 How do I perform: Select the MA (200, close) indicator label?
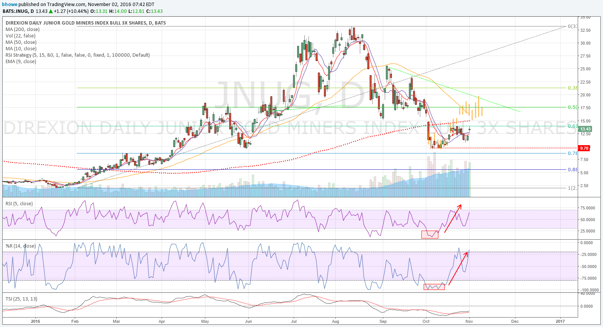click(x=23, y=29)
